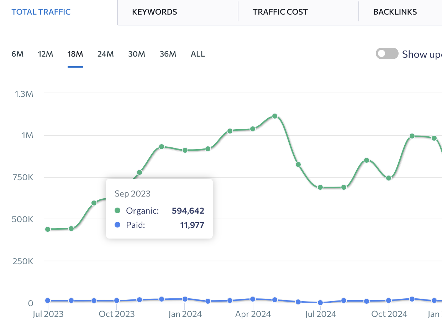442x324 pixels.
Task: Click the Oct 2024 organic data point
Action: 389,178
